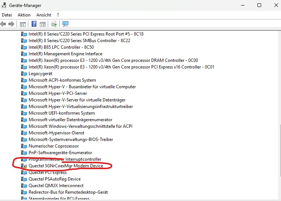Image resolution: width=281 pixels, height=201 pixels.
Task: Select Redirector-Bus für Remotedesktop-Gerät
Action: [68, 192]
